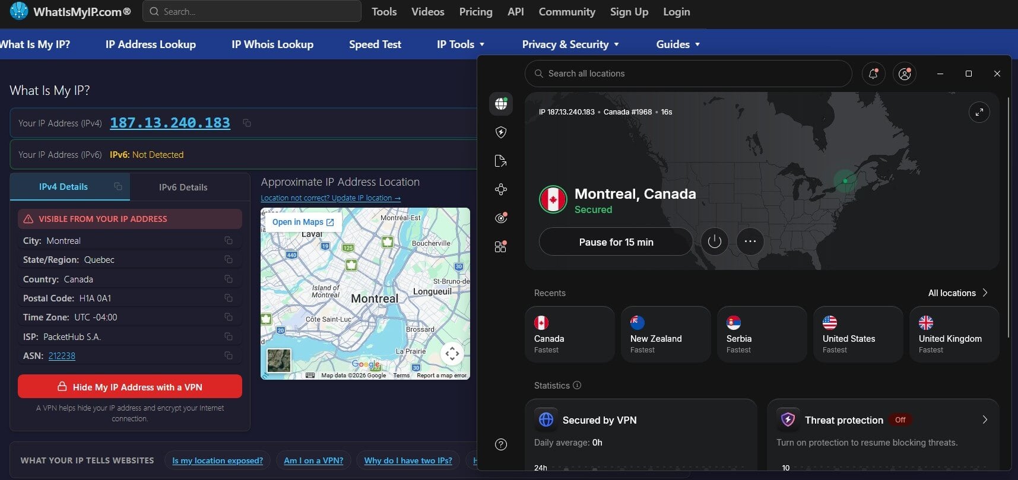
Task: Open the apps grid icon in sidebar
Action: pos(501,246)
